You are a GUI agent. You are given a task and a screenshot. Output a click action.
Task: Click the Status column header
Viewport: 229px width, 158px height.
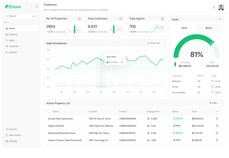[175, 112]
